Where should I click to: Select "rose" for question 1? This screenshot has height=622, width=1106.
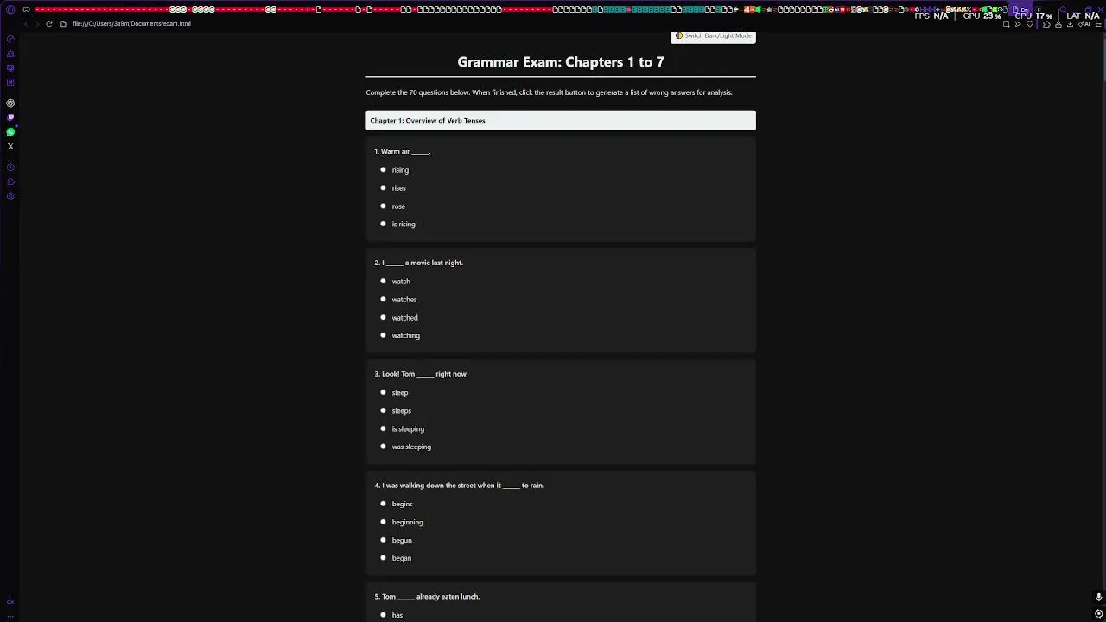[x=383, y=206]
